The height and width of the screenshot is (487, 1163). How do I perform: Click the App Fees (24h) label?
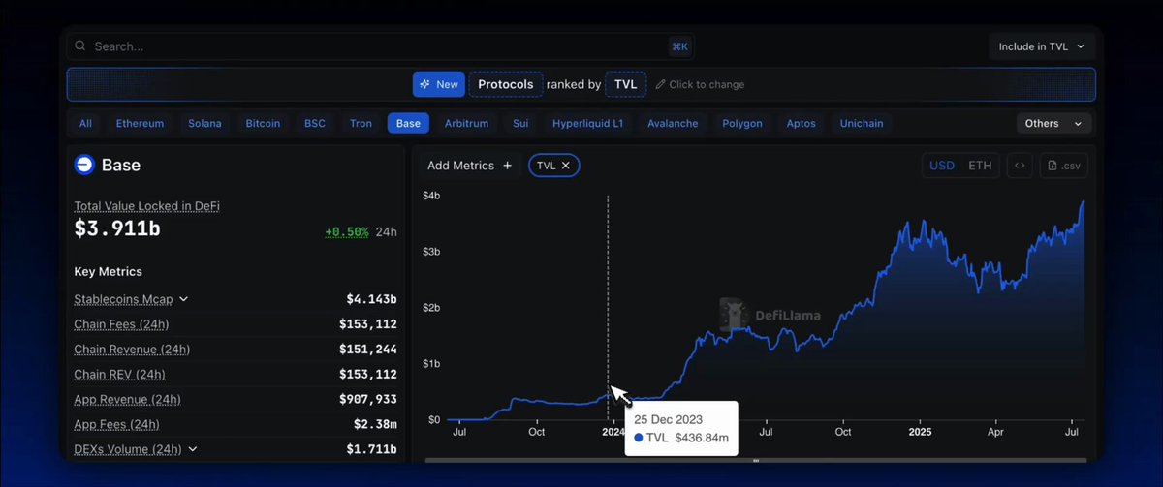tap(116, 424)
